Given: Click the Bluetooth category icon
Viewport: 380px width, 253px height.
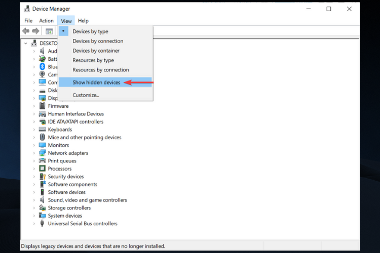Looking at the screenshot, I should [43, 67].
